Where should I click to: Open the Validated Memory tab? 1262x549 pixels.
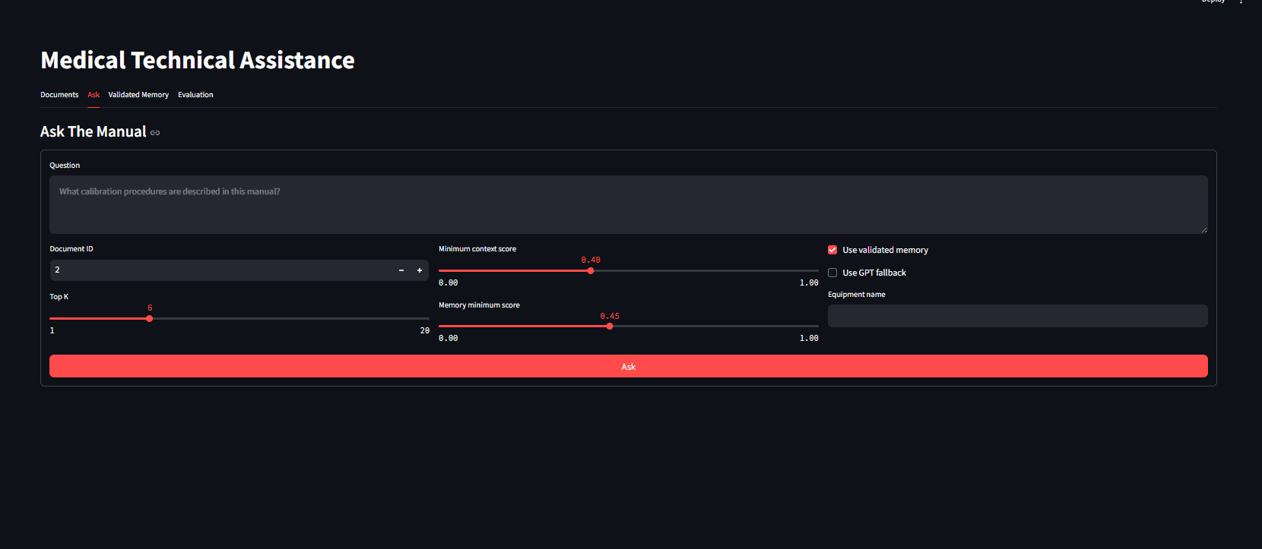(138, 95)
